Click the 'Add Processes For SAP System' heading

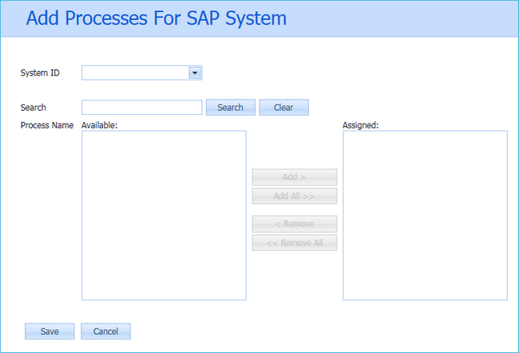click(x=156, y=18)
